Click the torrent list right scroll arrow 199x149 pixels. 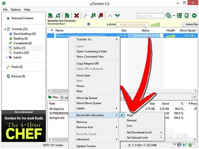click(x=195, y=91)
